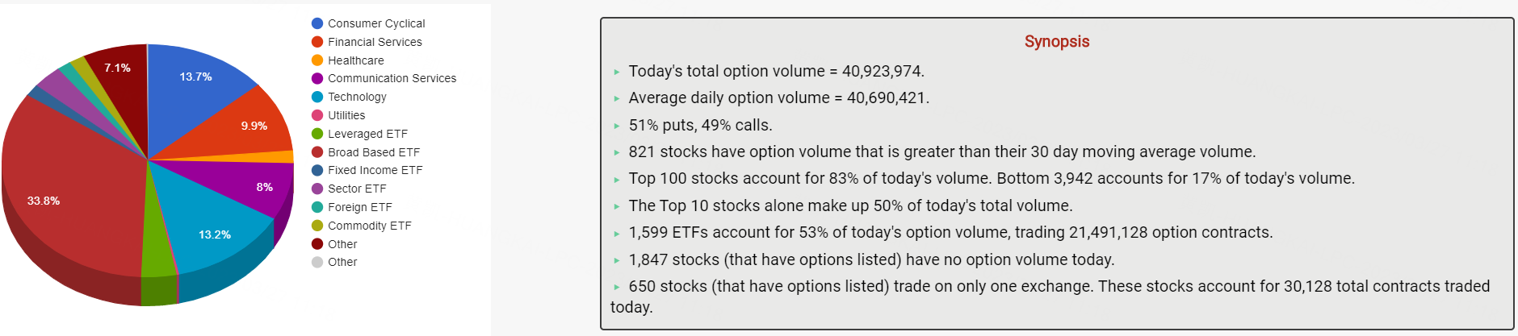The image size is (1518, 336).
Task: Select the Financial Services legend label
Action: [375, 42]
